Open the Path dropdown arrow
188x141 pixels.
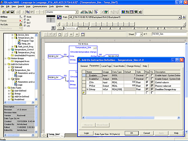click(x=179, y=17)
